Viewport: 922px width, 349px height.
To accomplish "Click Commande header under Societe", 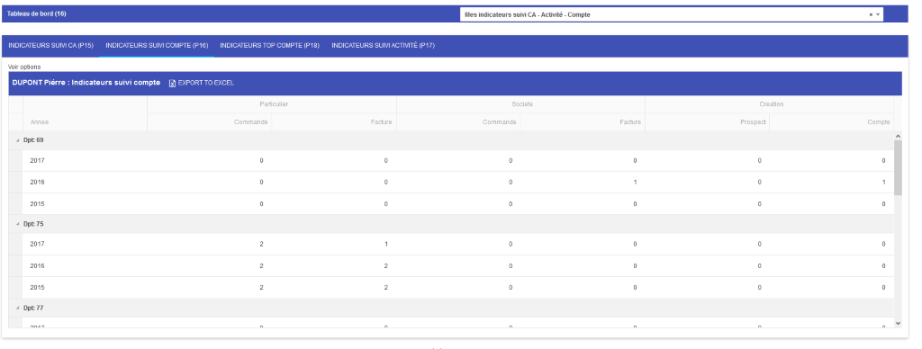I will (x=499, y=122).
